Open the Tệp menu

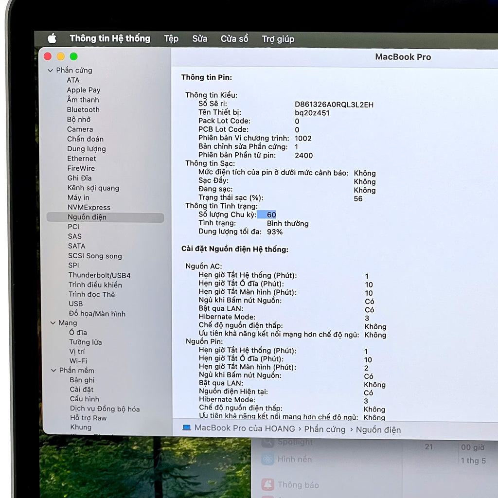point(171,39)
